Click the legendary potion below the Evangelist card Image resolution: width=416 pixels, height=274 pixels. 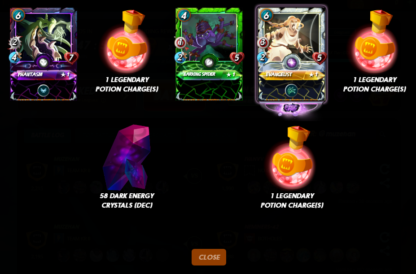pos(292,157)
